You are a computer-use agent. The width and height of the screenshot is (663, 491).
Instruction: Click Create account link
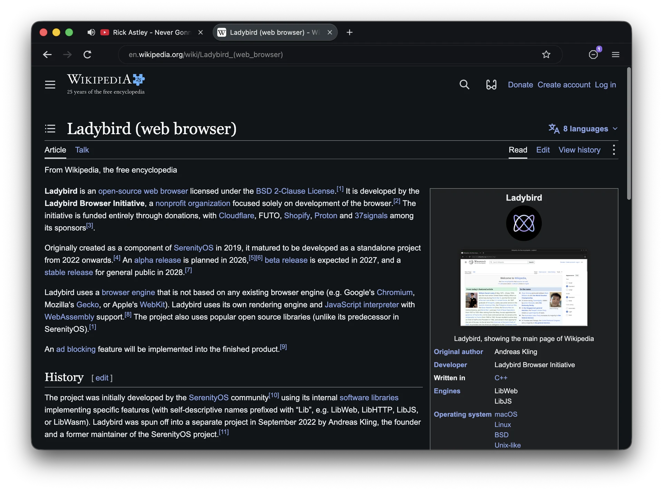click(x=564, y=85)
